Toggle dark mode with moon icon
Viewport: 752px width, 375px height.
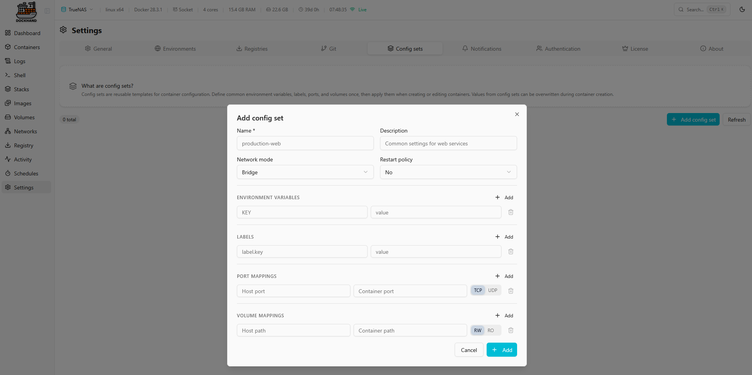tap(742, 9)
